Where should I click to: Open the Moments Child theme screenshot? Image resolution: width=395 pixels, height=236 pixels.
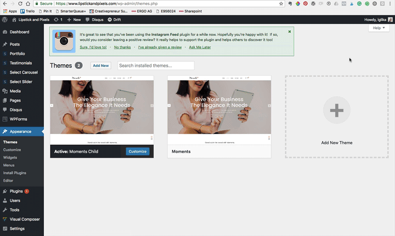[102, 110]
